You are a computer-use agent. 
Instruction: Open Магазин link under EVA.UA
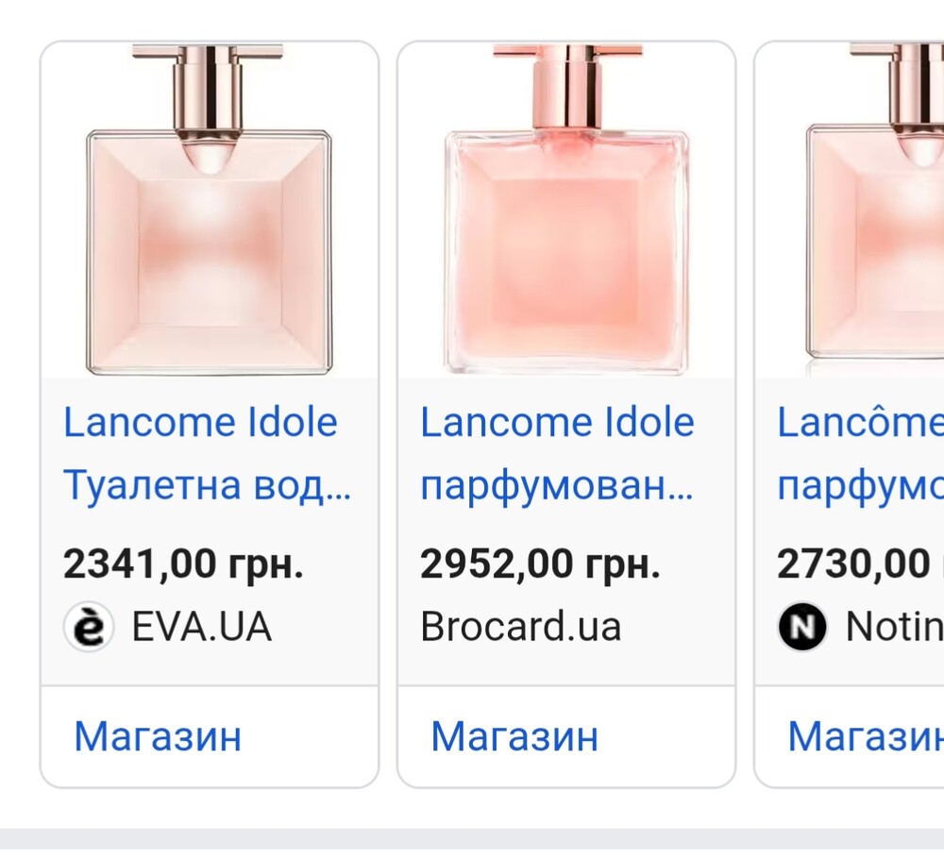tap(158, 736)
